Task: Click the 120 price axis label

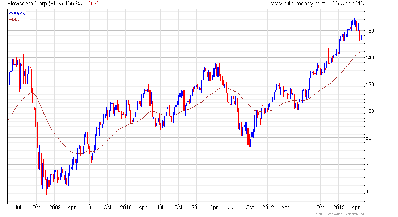Action: coord(369,85)
